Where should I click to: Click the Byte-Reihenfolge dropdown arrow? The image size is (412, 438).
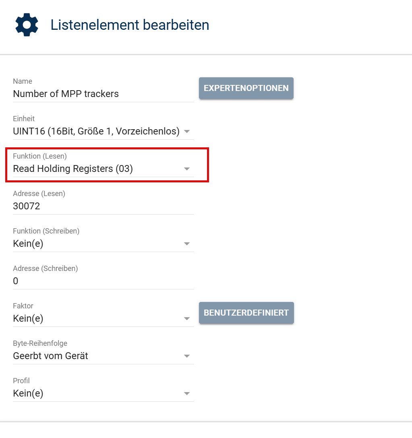coord(186,356)
